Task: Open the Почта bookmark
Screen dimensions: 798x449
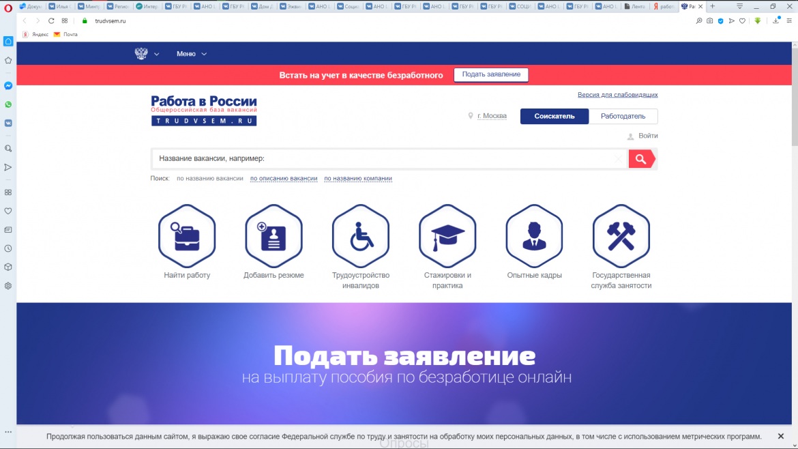Action: point(65,34)
